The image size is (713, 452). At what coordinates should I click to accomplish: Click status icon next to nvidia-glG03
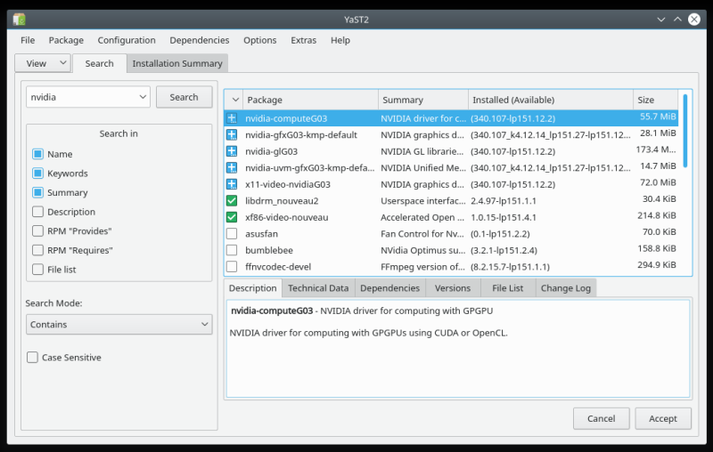[x=232, y=151]
